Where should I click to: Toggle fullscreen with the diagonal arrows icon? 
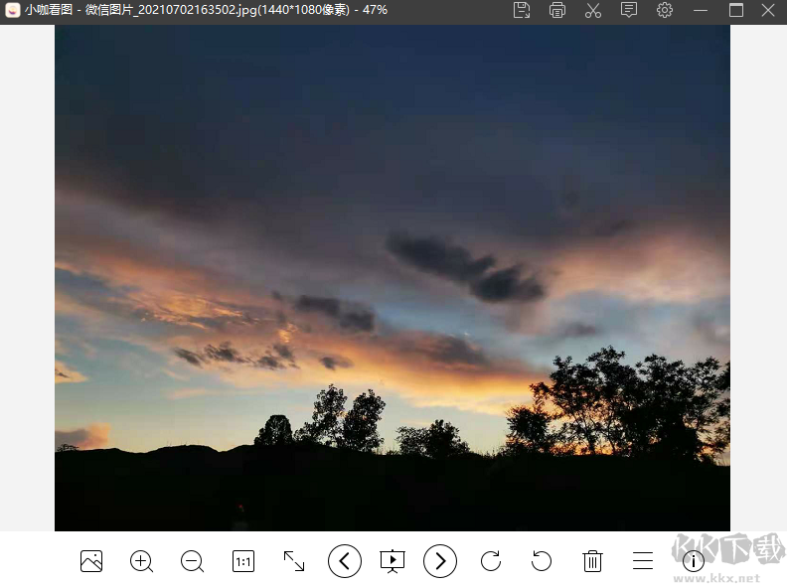[294, 561]
